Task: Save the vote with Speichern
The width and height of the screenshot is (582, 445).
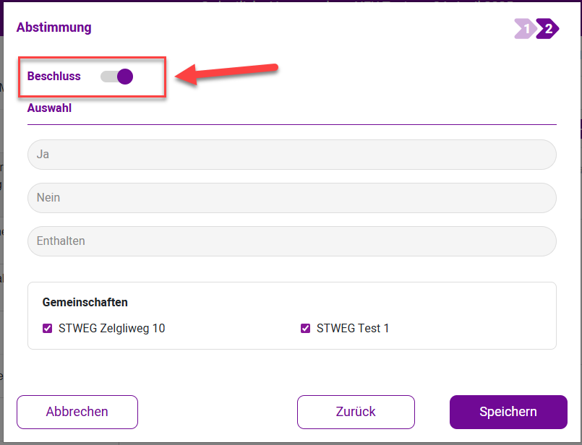Action: (508, 412)
